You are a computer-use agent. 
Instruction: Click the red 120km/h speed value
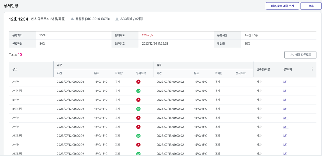pyautogui.click(x=147, y=35)
